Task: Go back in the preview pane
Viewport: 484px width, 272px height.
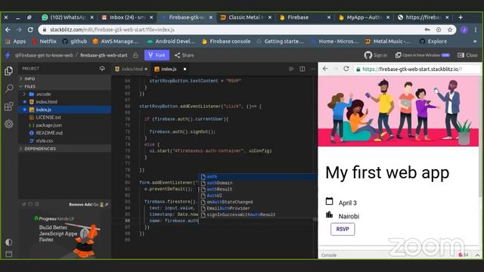Action: 325,69
